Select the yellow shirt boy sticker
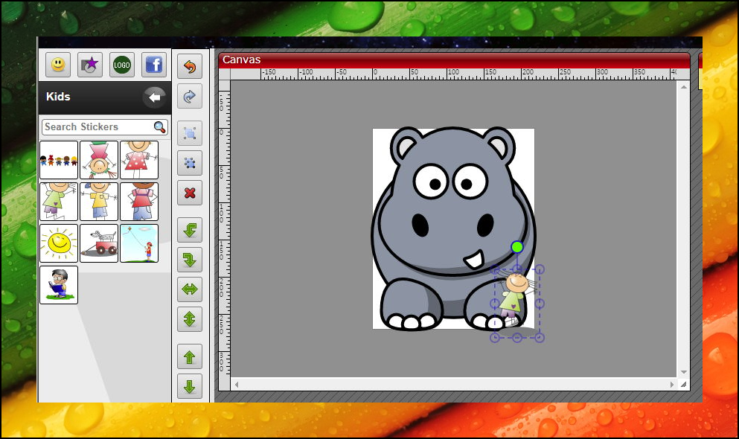Viewport: 739px width, 439px height. (x=99, y=202)
